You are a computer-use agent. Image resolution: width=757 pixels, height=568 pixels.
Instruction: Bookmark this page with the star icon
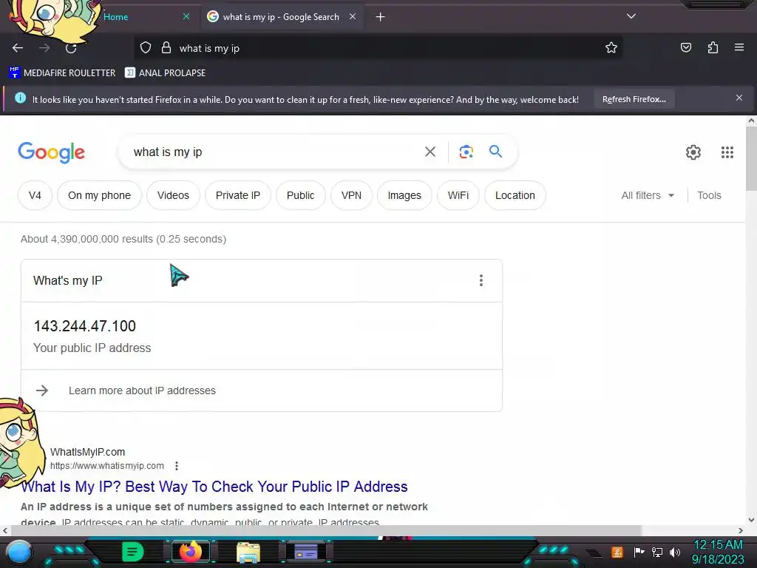pyautogui.click(x=611, y=47)
